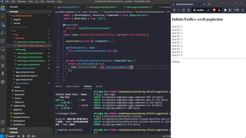Collapse the directives folder

tap(20, 38)
